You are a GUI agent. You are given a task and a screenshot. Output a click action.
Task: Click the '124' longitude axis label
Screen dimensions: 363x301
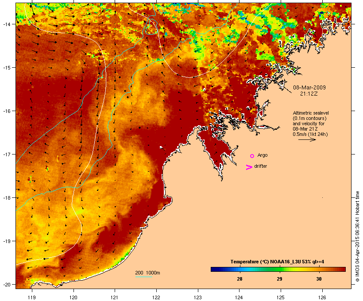pos(239,297)
